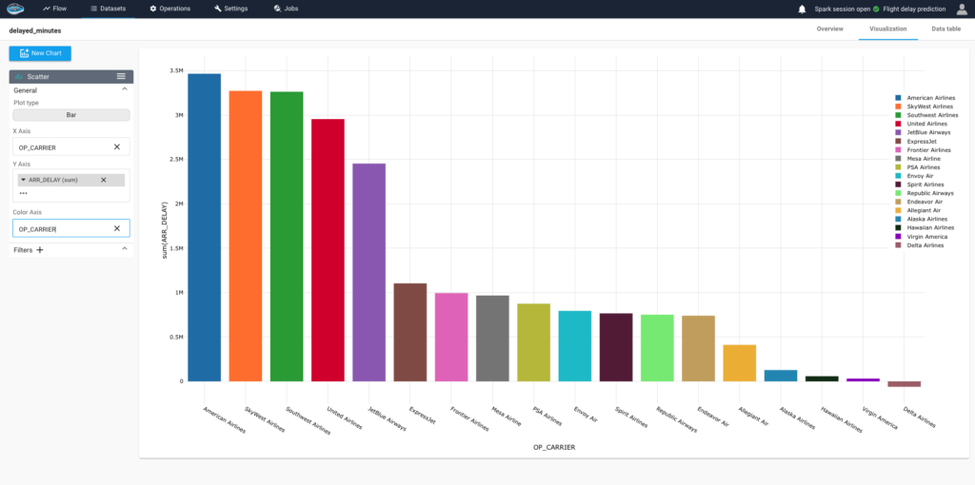Open the Jobs section
This screenshot has width=975, height=485.
286,9
